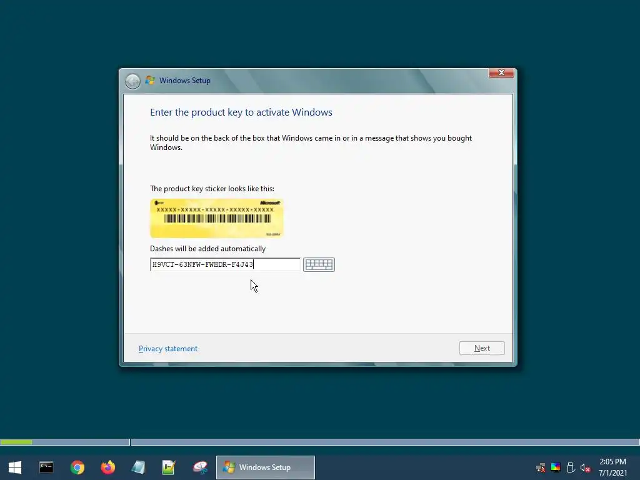
Task: Click inside the product key field
Action: (225, 264)
